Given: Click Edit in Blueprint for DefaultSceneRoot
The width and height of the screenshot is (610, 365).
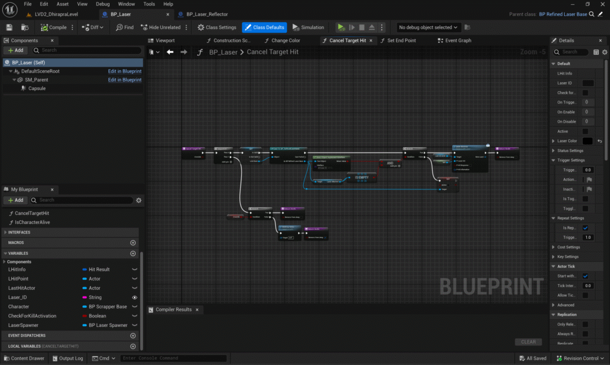Looking at the screenshot, I should (x=125, y=71).
